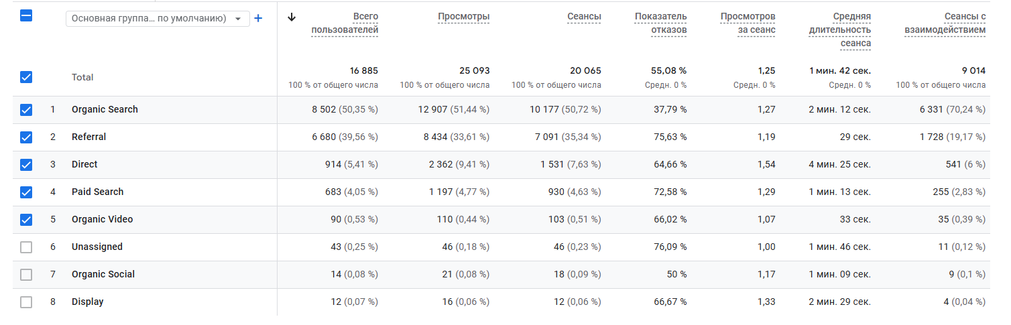Check the Display row checkbox
The width and height of the screenshot is (1011, 325).
click(x=26, y=302)
